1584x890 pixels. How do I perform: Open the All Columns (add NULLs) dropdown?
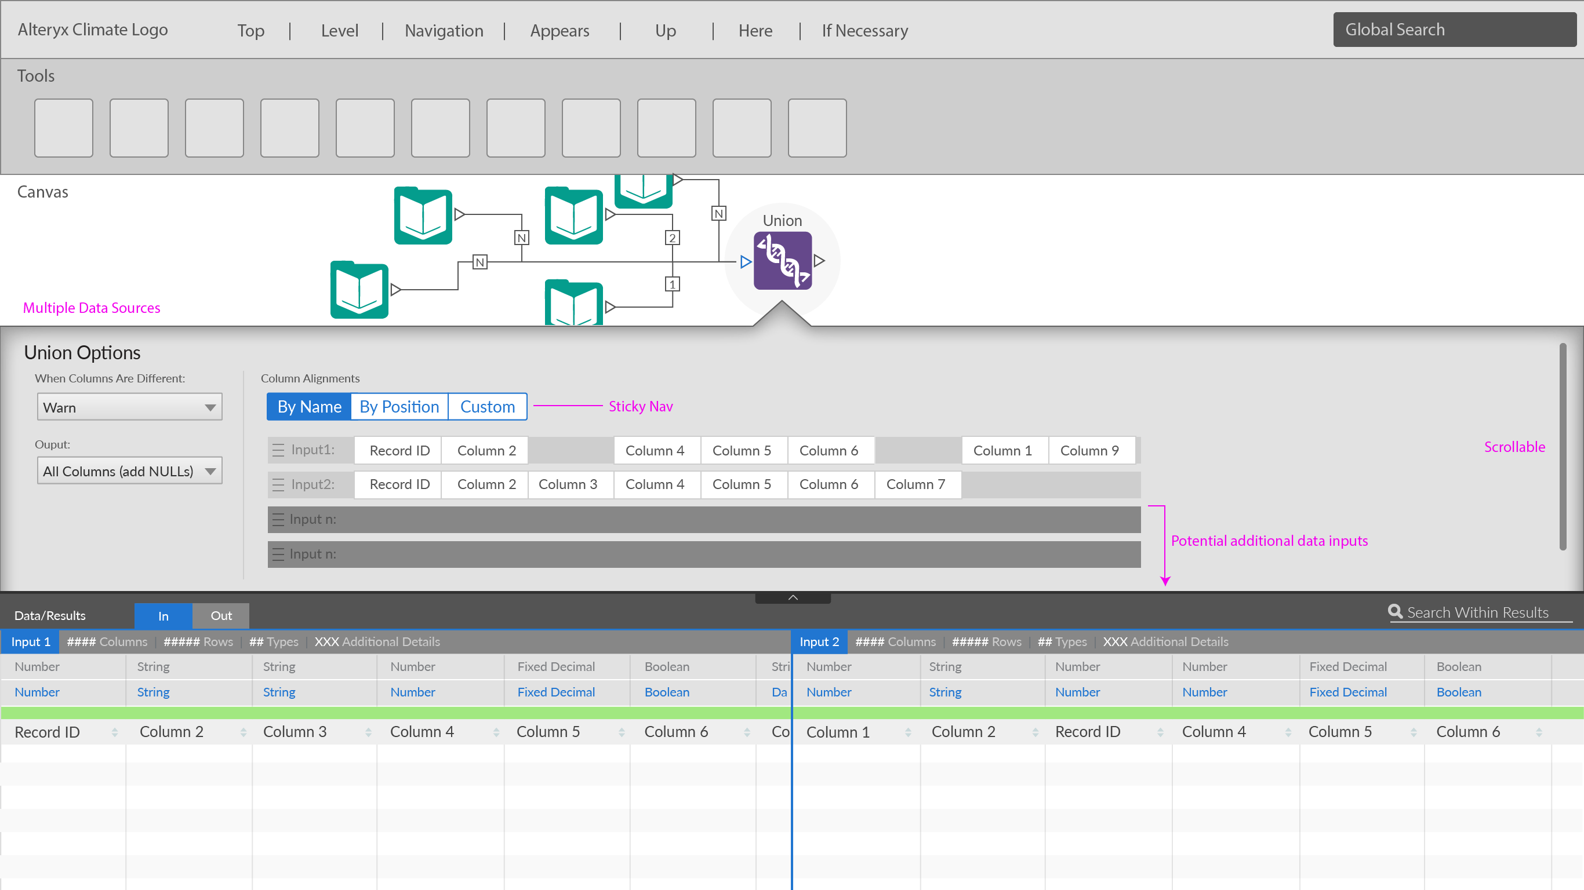(129, 472)
